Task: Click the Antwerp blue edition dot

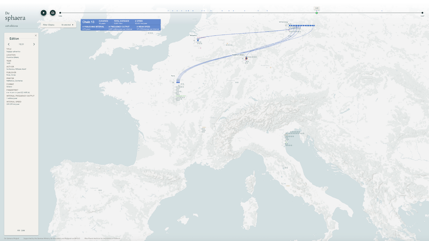Action: pos(198,40)
